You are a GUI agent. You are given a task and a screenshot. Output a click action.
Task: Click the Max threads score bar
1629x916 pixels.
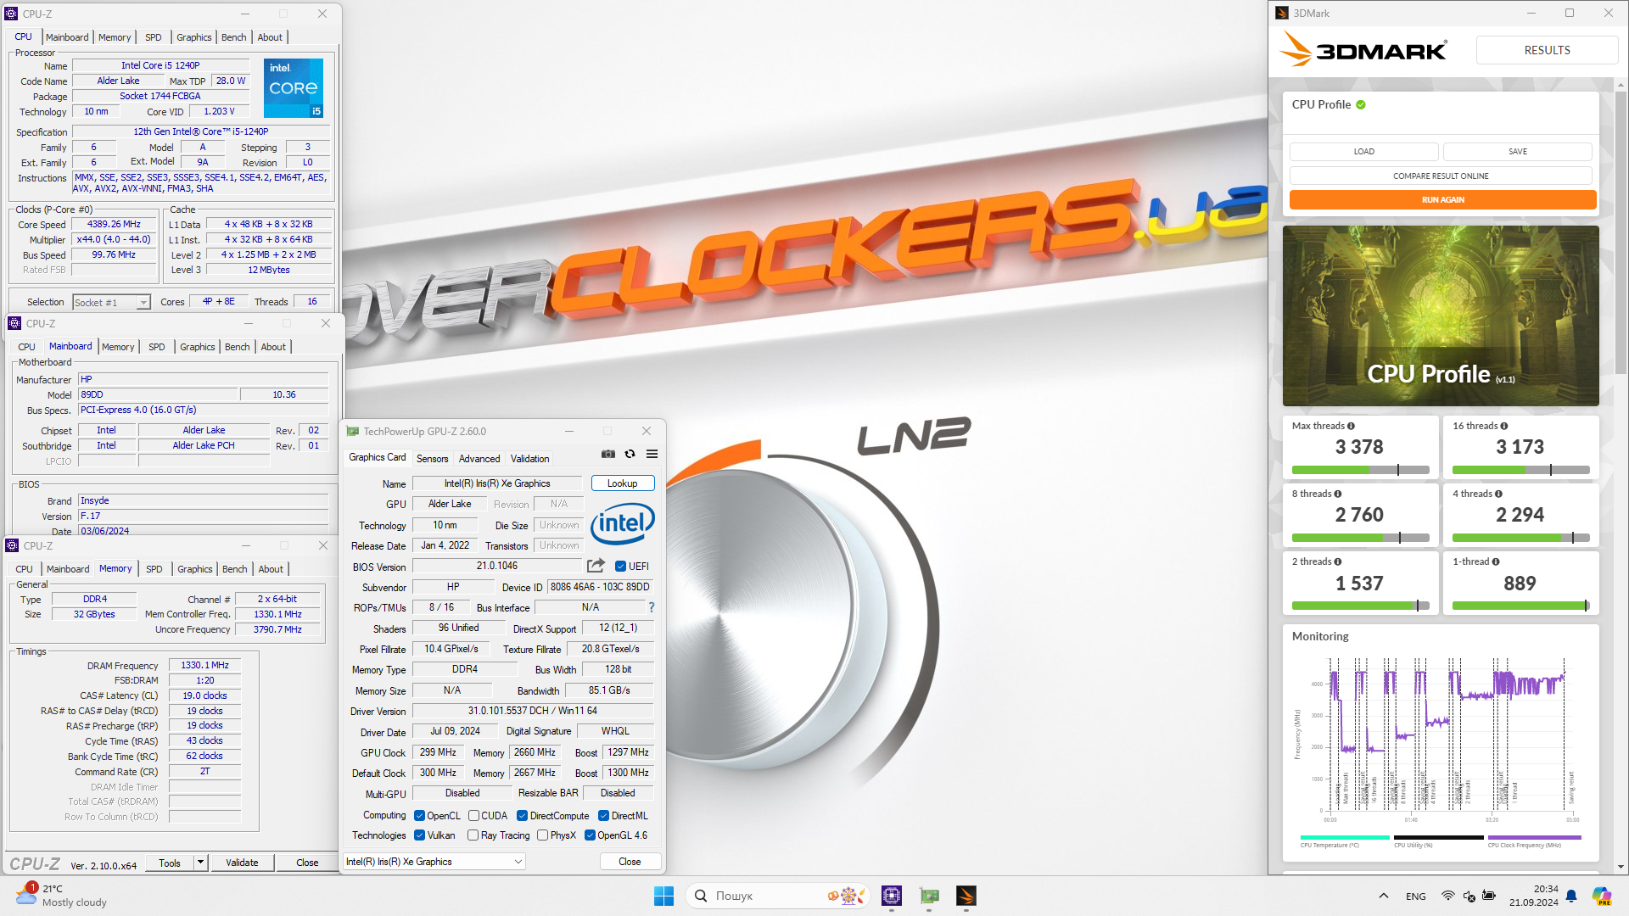(x=1360, y=470)
